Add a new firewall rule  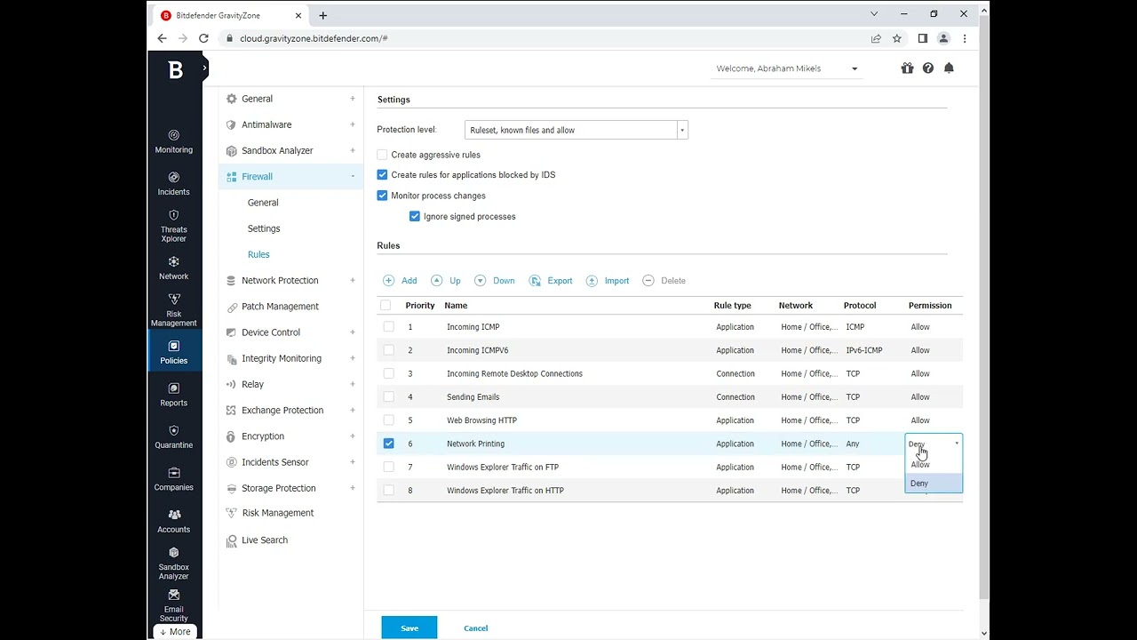pos(400,281)
